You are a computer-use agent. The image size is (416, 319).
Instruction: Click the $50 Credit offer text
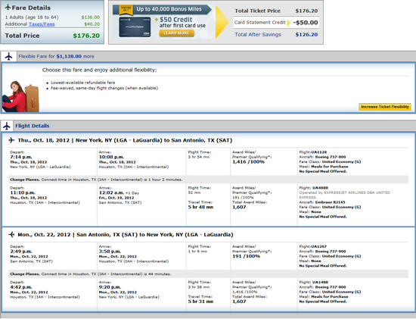coord(175,20)
